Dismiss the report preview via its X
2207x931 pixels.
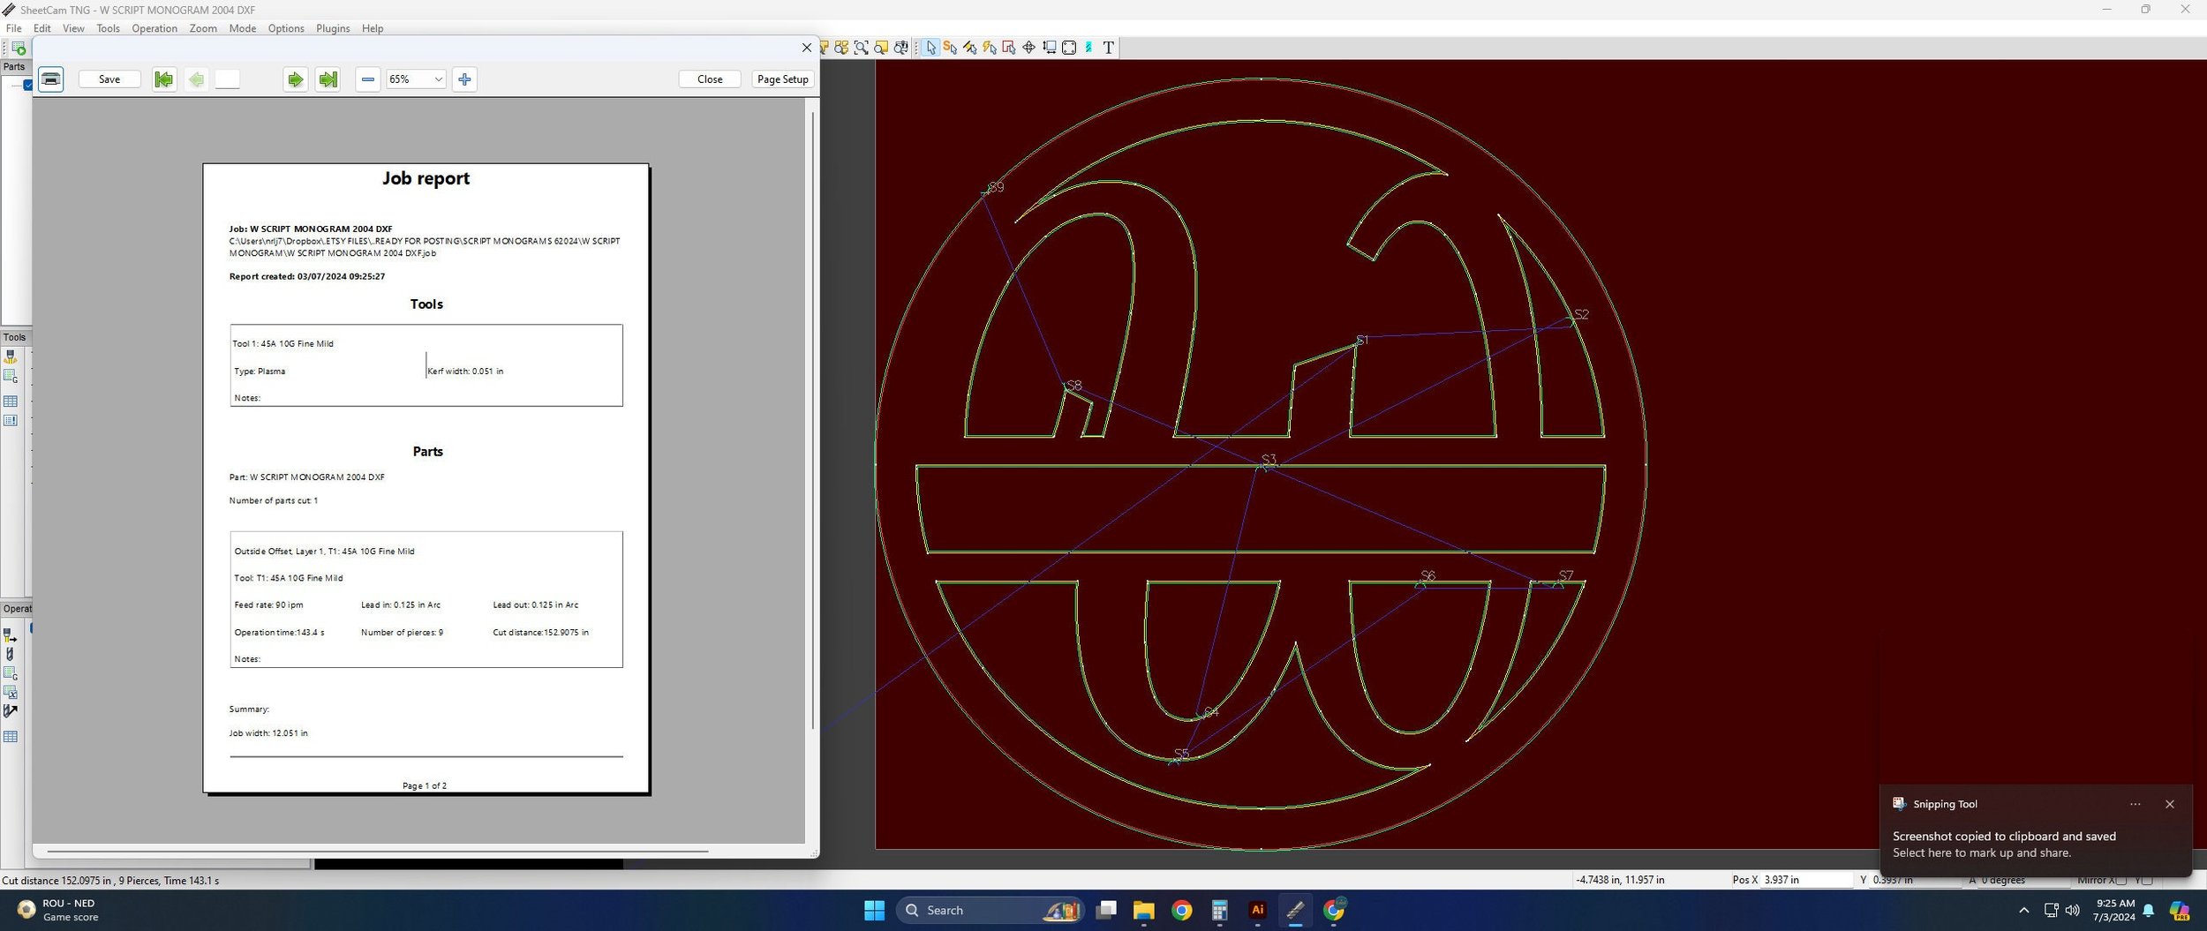[806, 48]
